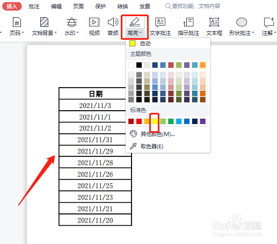Click the 2021/11/28 table cell
Screen dimensions: 277x244
pos(95,162)
